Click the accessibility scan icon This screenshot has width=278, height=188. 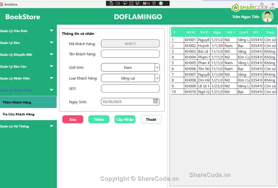pos(154,3)
